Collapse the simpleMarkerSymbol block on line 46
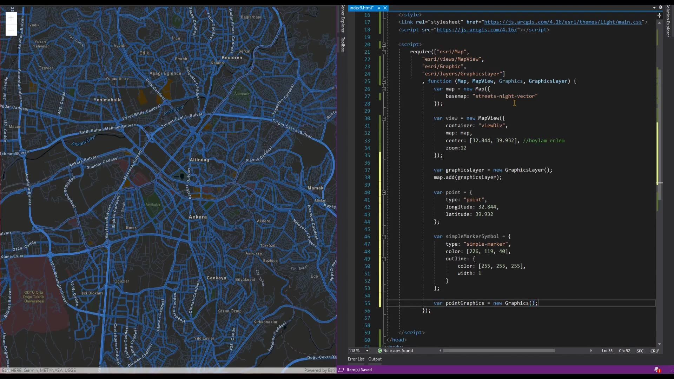674x379 pixels. (x=384, y=237)
